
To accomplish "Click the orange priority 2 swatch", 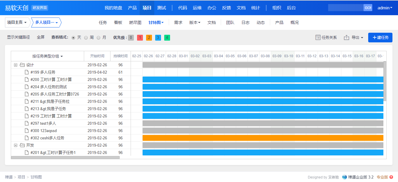I will point(149,38).
